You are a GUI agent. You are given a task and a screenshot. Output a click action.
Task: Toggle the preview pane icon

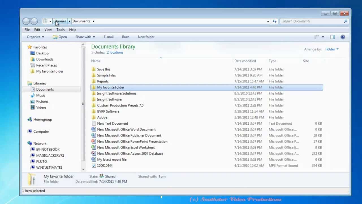point(333,37)
